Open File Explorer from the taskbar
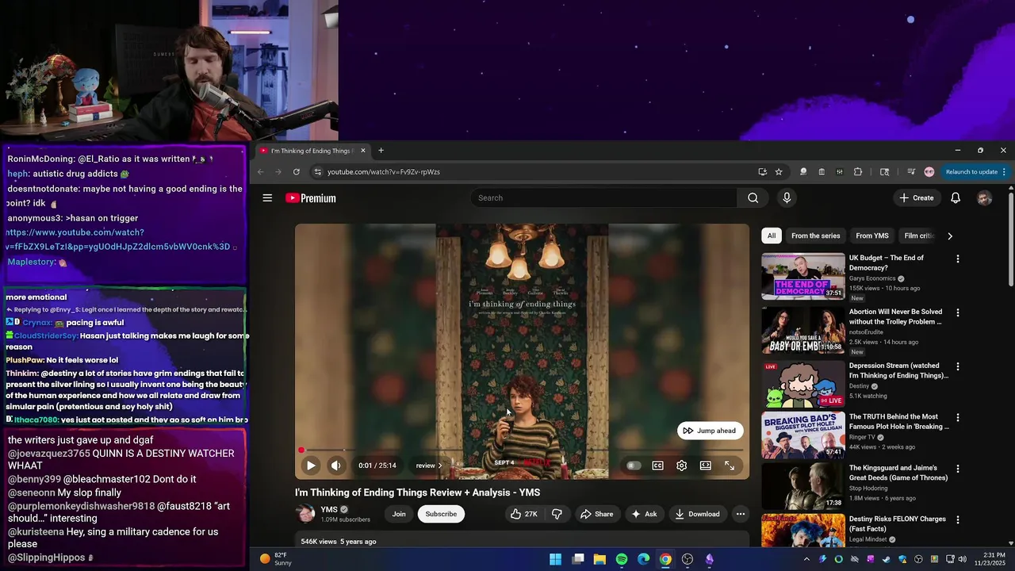 pos(599,559)
